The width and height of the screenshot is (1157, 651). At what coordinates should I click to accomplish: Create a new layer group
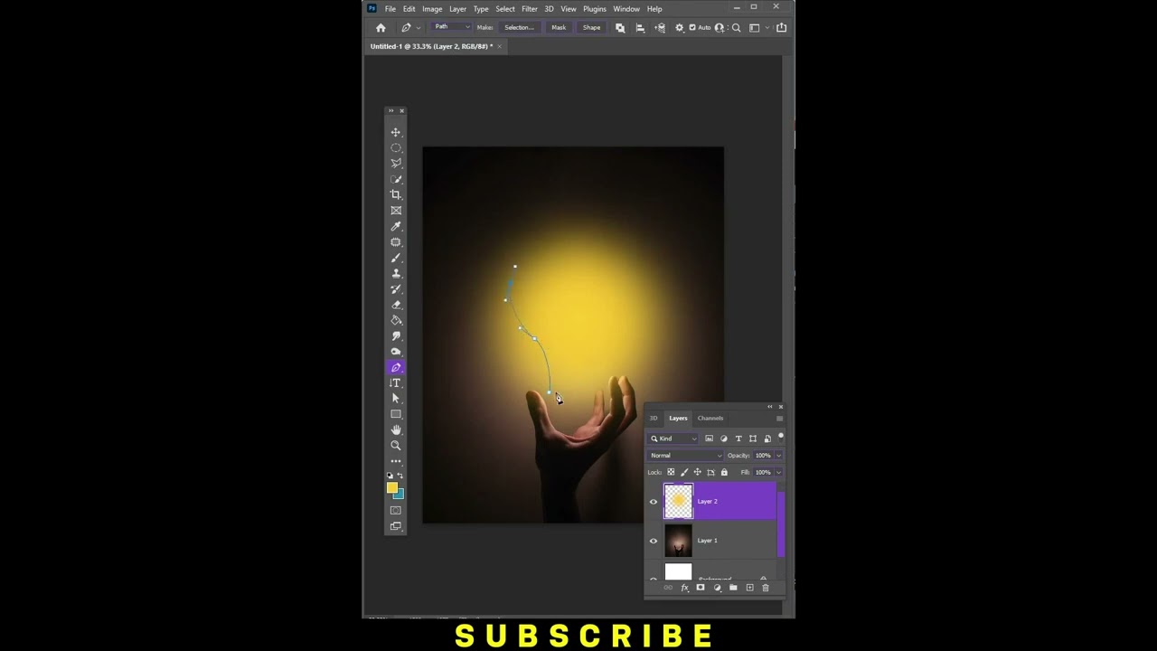(x=733, y=588)
